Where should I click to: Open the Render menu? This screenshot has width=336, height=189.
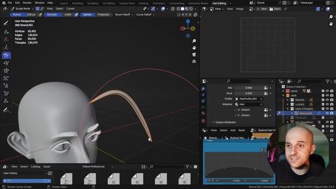tap(27, 3)
